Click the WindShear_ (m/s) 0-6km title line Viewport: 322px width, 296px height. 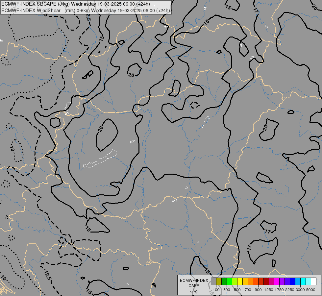pos(86,11)
